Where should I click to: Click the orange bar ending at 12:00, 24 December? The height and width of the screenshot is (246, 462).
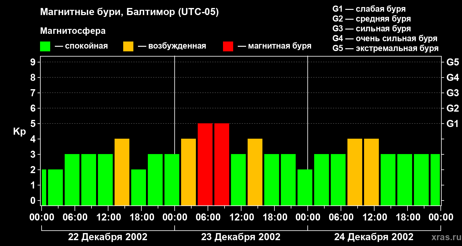(371, 172)
